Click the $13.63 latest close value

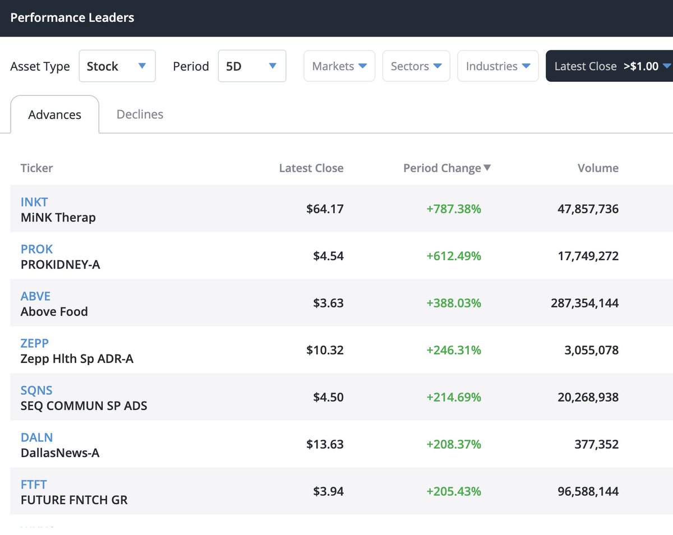click(325, 445)
